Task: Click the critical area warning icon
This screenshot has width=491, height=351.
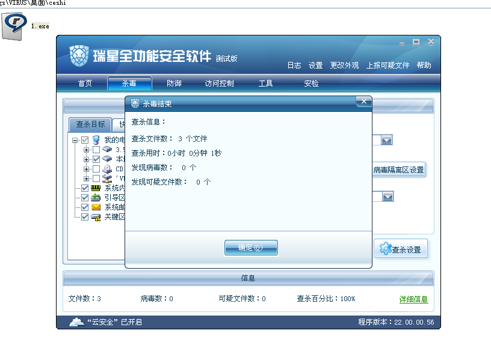Action: [96, 217]
